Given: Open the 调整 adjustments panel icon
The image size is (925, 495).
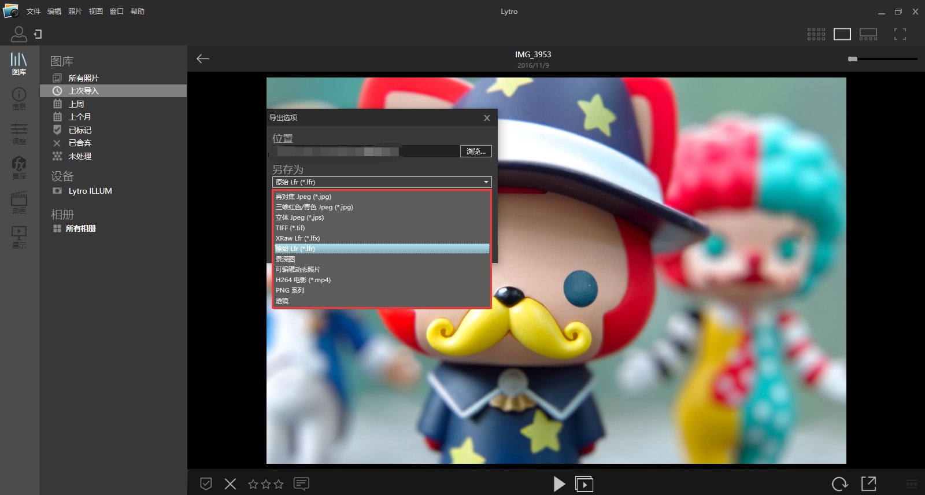Looking at the screenshot, I should [x=19, y=132].
